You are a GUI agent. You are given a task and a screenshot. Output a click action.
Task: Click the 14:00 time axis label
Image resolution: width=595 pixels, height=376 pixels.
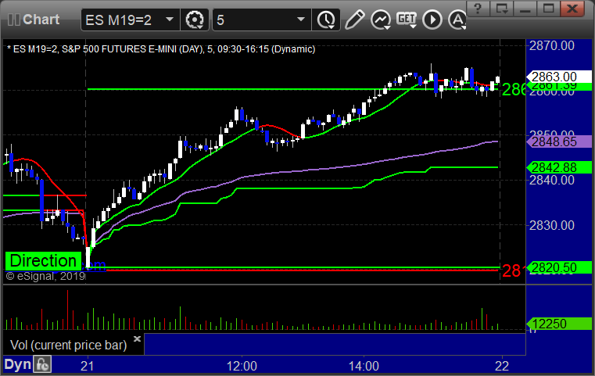(x=364, y=366)
